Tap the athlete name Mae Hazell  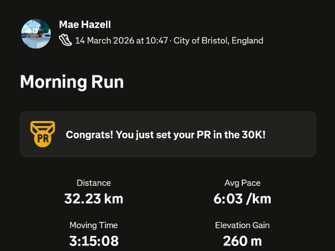pos(86,25)
